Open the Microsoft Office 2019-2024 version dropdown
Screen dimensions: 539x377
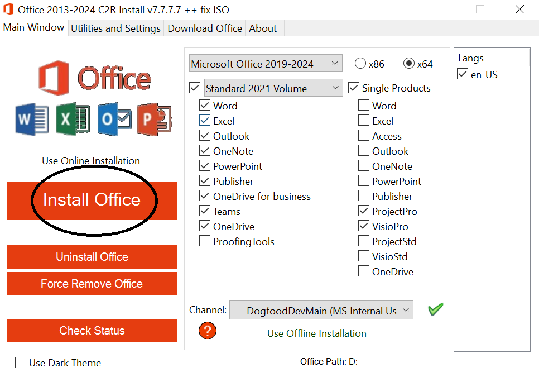[266, 63]
